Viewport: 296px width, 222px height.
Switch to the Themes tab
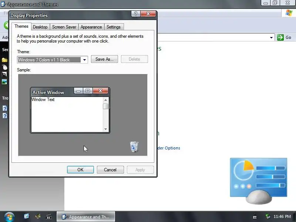[x=21, y=26]
